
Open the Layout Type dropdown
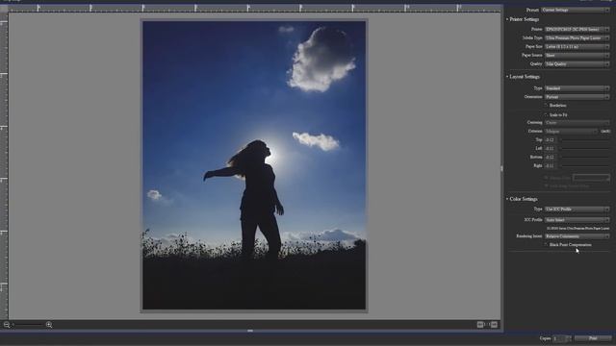click(x=577, y=88)
